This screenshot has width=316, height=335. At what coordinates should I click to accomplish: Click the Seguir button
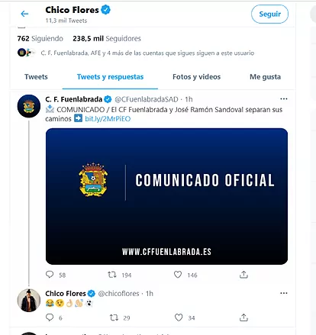click(x=269, y=14)
